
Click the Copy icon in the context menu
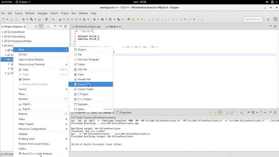pos(20,69)
